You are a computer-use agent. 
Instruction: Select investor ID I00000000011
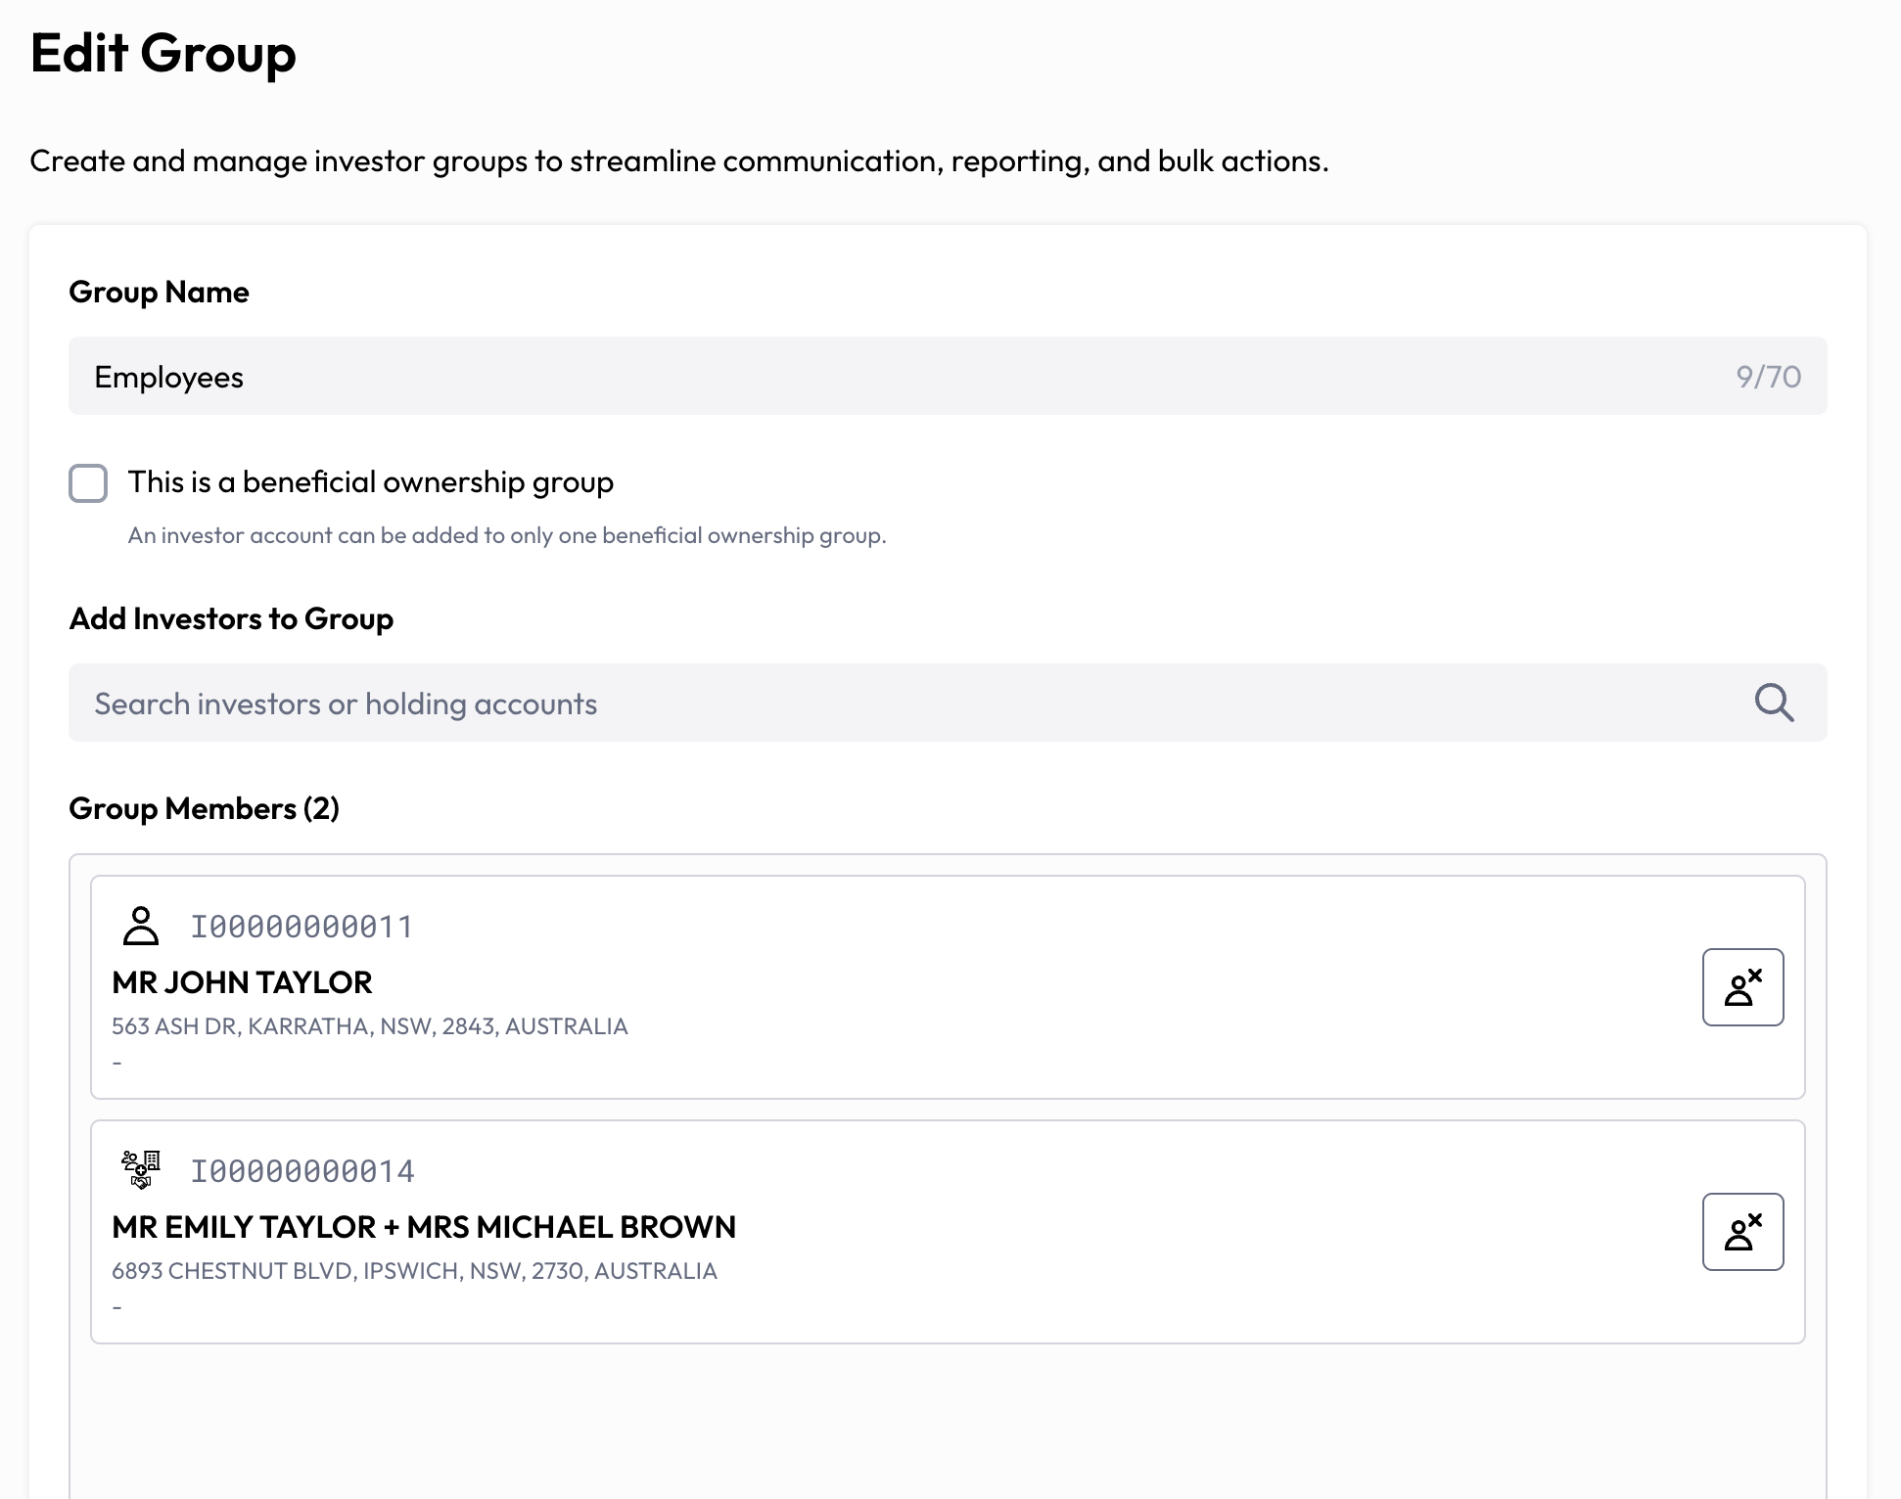[x=301, y=927]
